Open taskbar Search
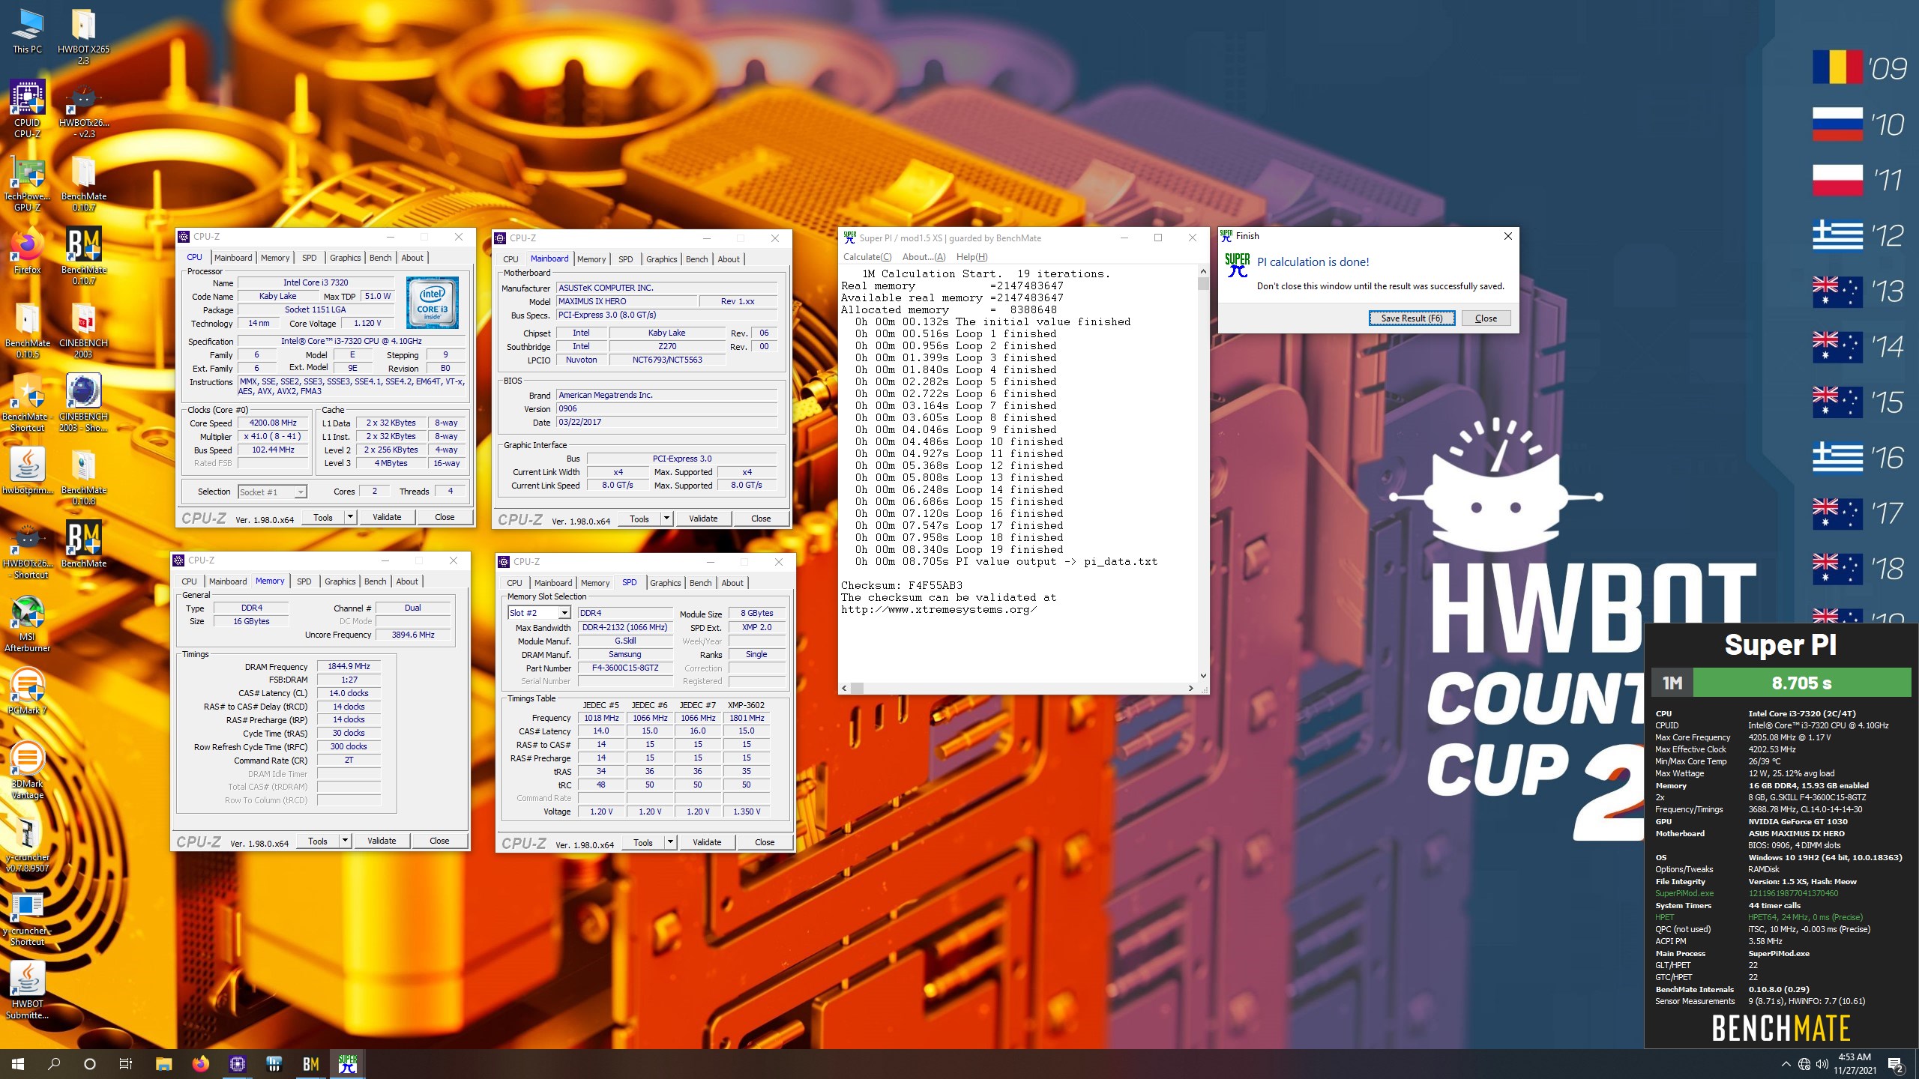Image resolution: width=1919 pixels, height=1079 pixels. [54, 1064]
